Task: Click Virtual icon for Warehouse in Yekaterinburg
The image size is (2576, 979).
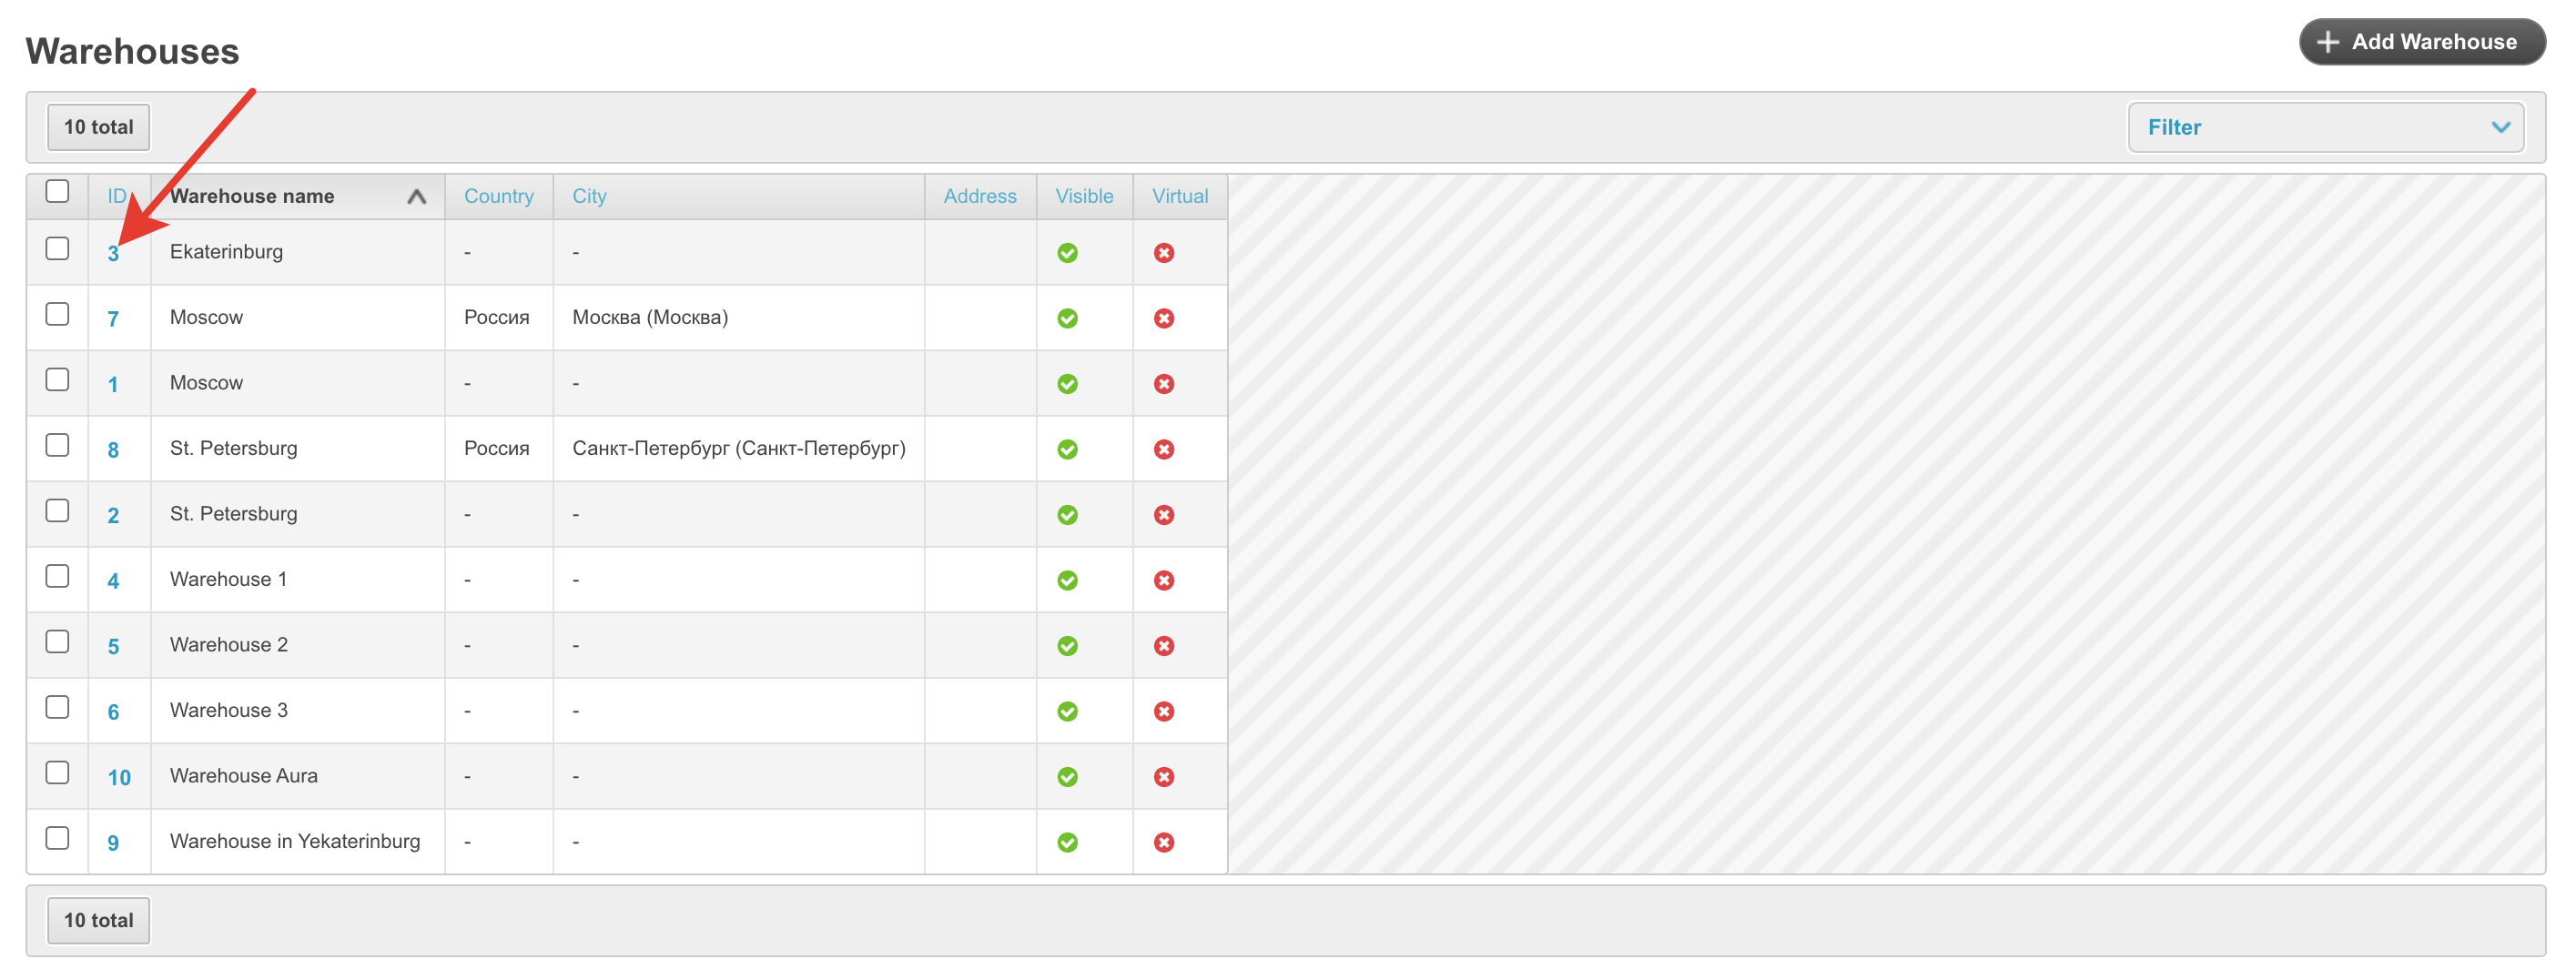Action: (x=1163, y=842)
